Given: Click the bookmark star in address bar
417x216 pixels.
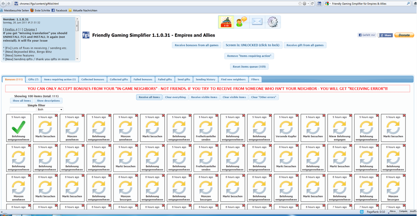Looking at the screenshot, I should pyautogui.click(x=300, y=4).
